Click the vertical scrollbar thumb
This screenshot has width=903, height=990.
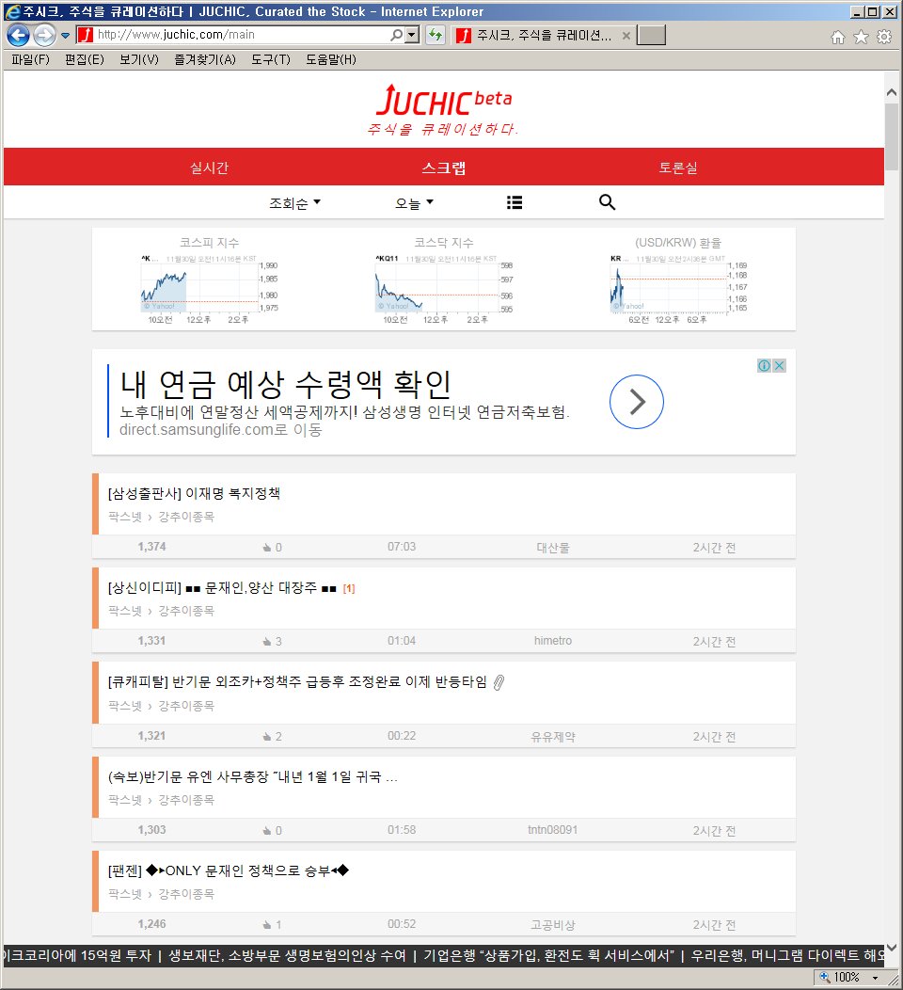pos(892,137)
